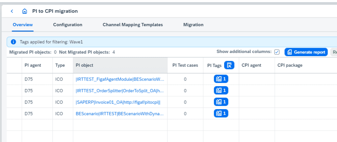Click the PI object column header

(x=120, y=65)
